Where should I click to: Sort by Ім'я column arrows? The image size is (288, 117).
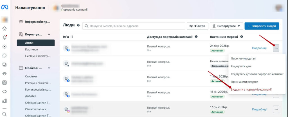click(72, 37)
